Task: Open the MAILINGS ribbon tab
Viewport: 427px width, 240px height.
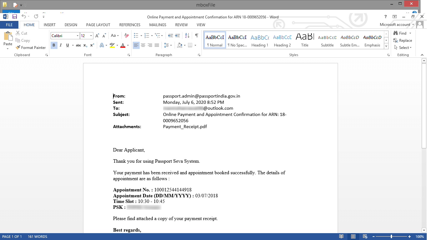Action: click(157, 25)
